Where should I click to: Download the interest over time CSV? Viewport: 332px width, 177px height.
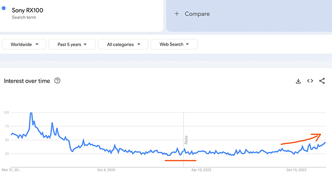click(298, 81)
